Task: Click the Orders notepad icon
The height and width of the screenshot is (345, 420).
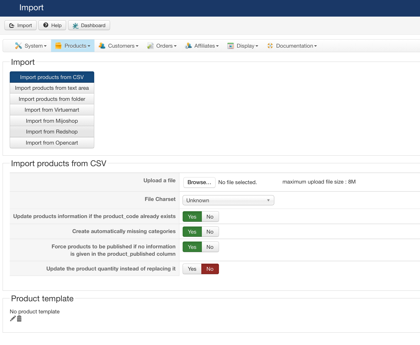Action: (150, 46)
